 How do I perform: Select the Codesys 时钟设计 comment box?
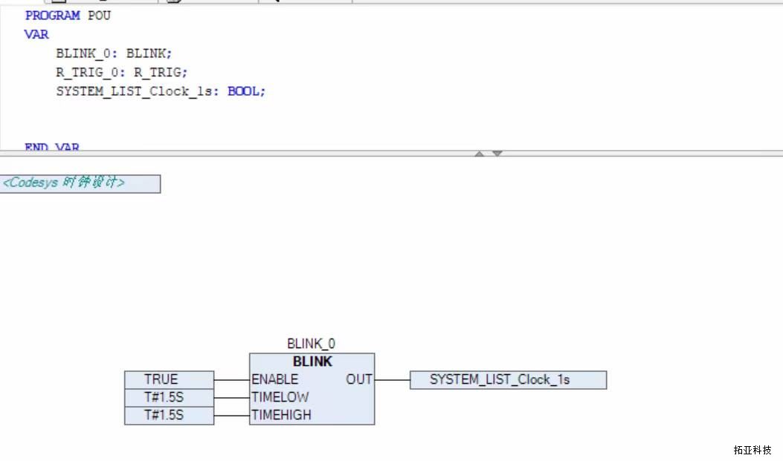point(80,183)
